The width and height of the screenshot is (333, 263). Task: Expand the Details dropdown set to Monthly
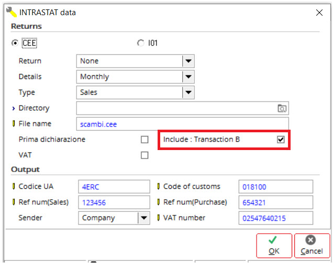click(135, 77)
